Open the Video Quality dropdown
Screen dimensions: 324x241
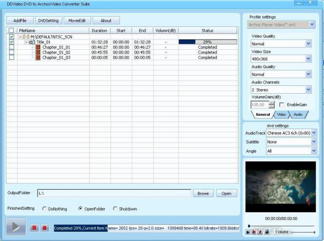(308, 44)
